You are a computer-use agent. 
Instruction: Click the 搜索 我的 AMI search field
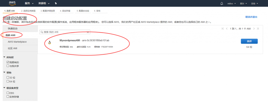tap(65, 32)
